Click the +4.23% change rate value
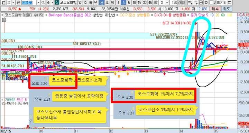249x133 pixels. 43,9
